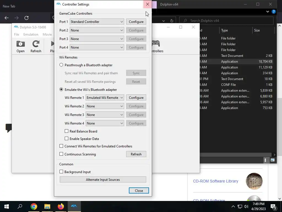Enable Speaker Data checkbox
The width and height of the screenshot is (282, 212).
67,139
